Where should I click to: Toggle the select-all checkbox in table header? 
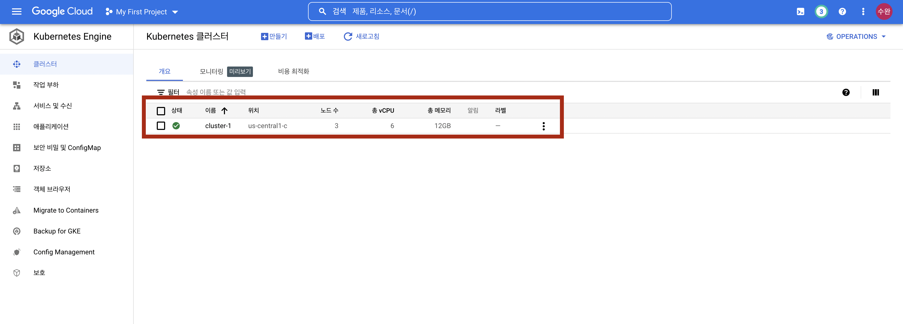[161, 111]
